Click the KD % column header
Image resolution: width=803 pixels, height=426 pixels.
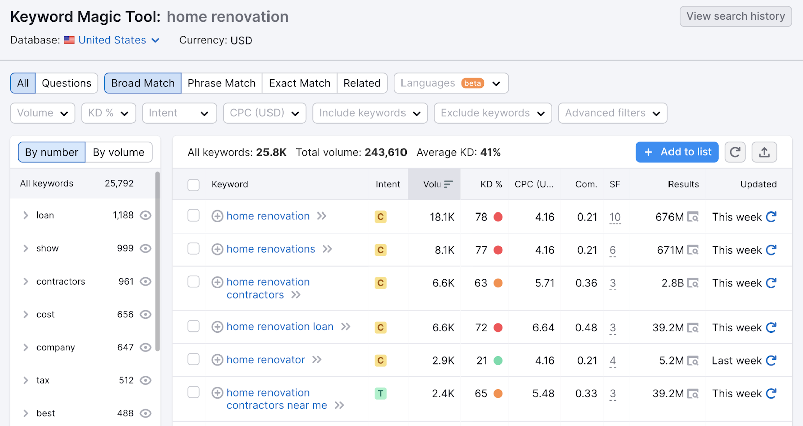pos(491,184)
